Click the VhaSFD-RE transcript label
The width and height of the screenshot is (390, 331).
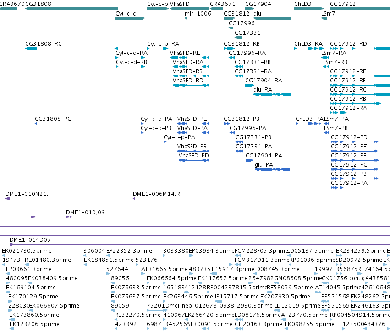tap(185, 53)
